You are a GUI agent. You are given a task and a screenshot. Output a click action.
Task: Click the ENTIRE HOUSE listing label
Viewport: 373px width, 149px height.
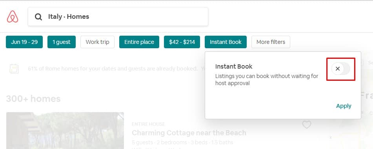pyautogui.click(x=148, y=124)
